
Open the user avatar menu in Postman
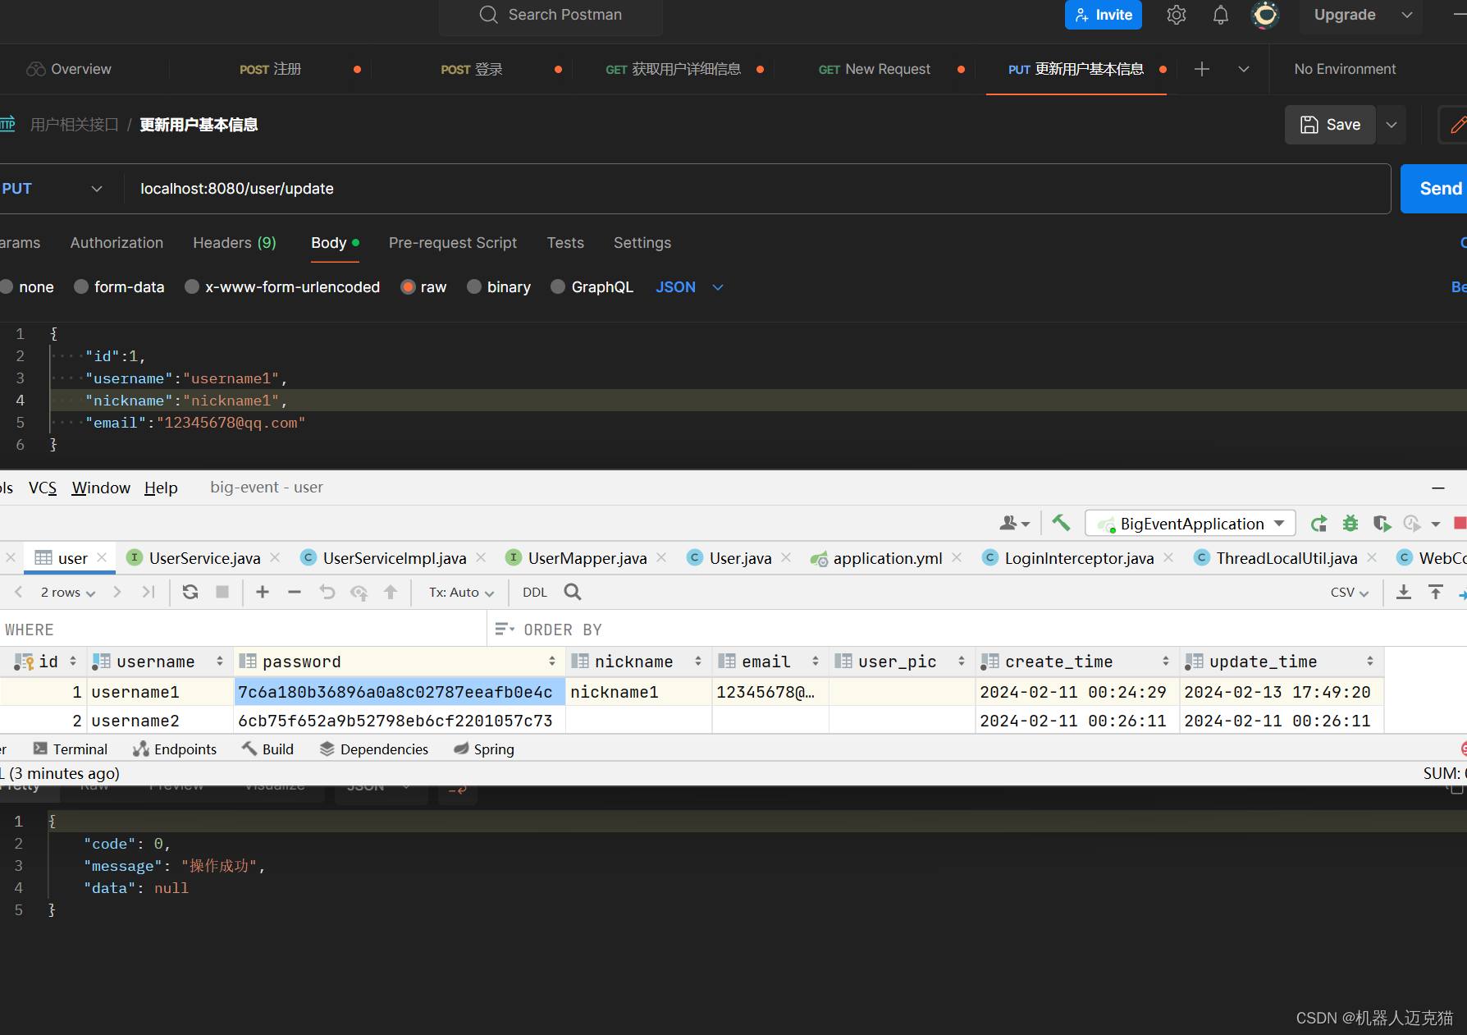click(x=1265, y=15)
